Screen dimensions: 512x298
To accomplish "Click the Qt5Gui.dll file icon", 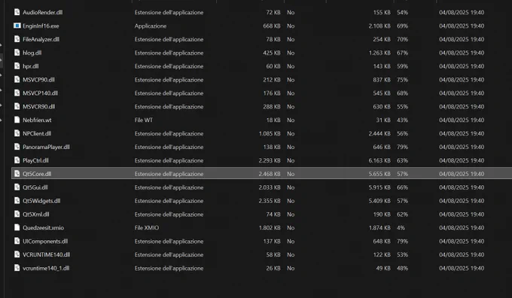I will tap(17, 187).
